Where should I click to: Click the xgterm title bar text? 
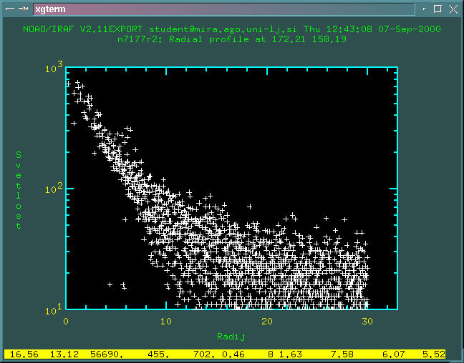pyautogui.click(x=50, y=9)
